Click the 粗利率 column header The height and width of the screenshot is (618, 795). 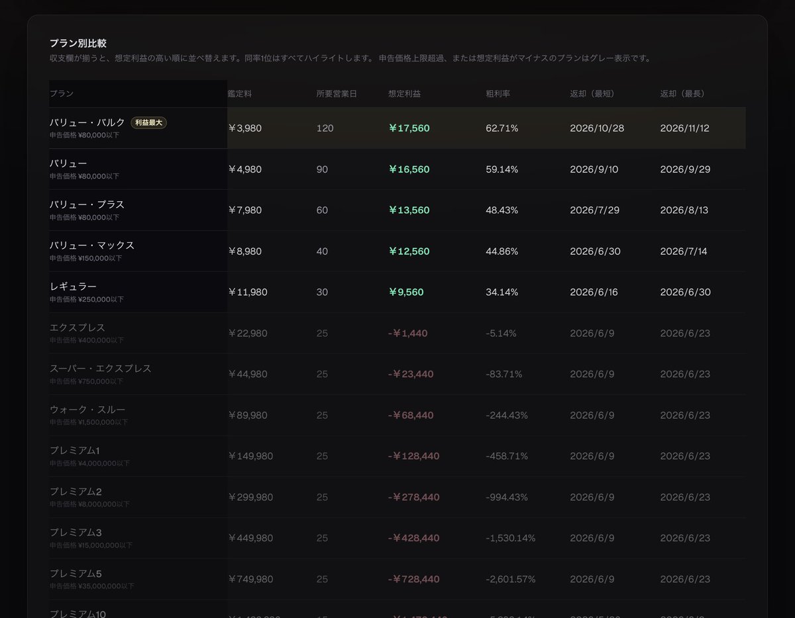coord(498,94)
